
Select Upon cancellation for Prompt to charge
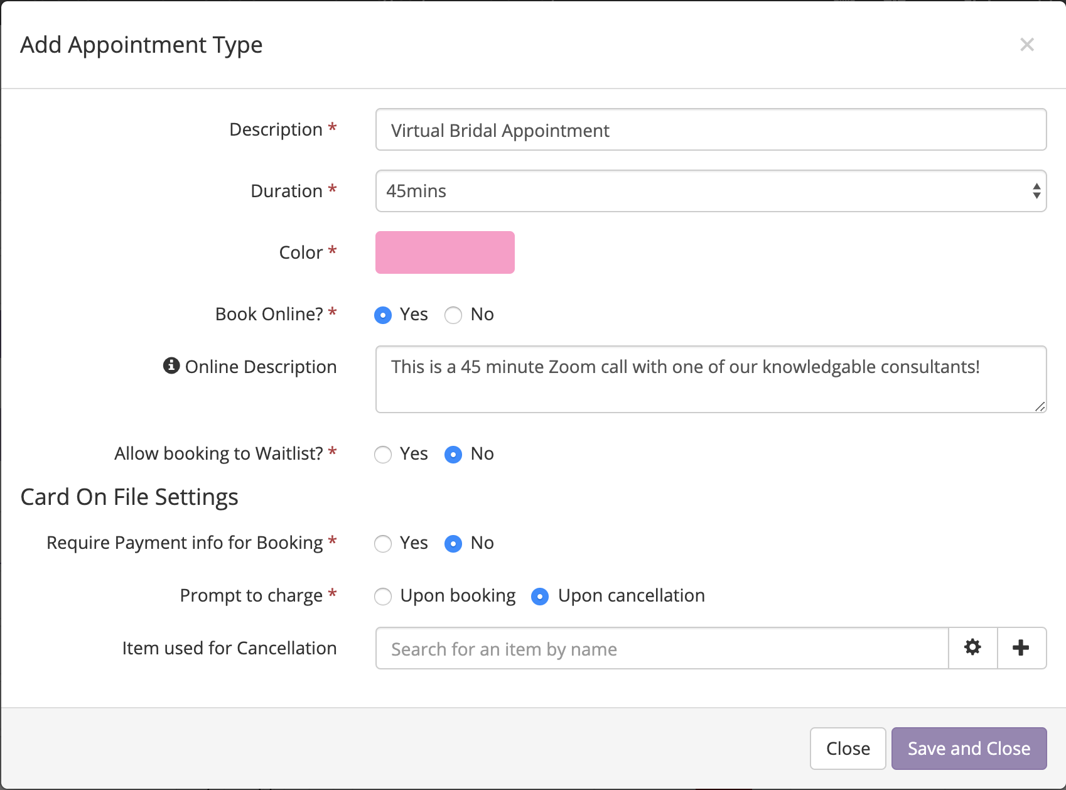point(540,597)
